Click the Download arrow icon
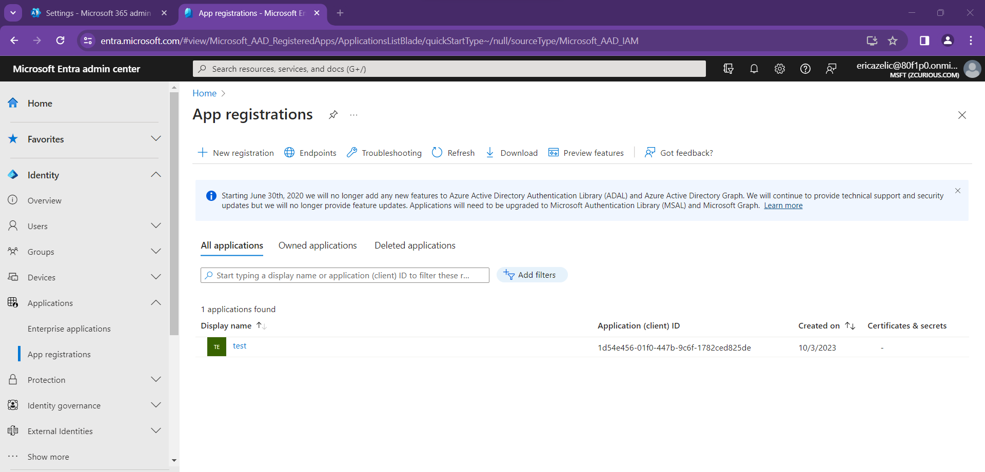This screenshot has width=985, height=472. [x=490, y=153]
